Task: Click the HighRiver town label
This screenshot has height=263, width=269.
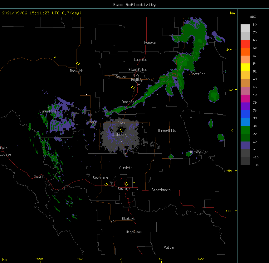Action: pos(134,232)
